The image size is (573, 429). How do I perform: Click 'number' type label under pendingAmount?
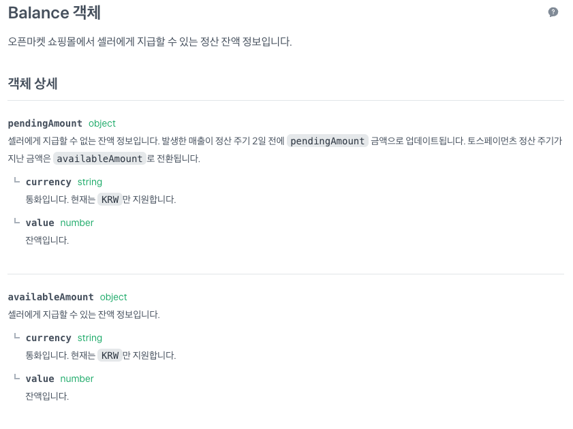77,223
